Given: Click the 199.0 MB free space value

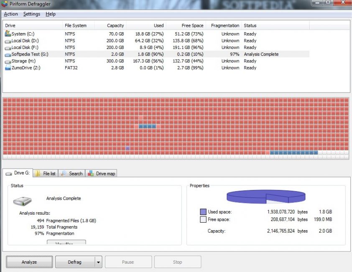Looking at the screenshot, I should [x=323, y=219].
